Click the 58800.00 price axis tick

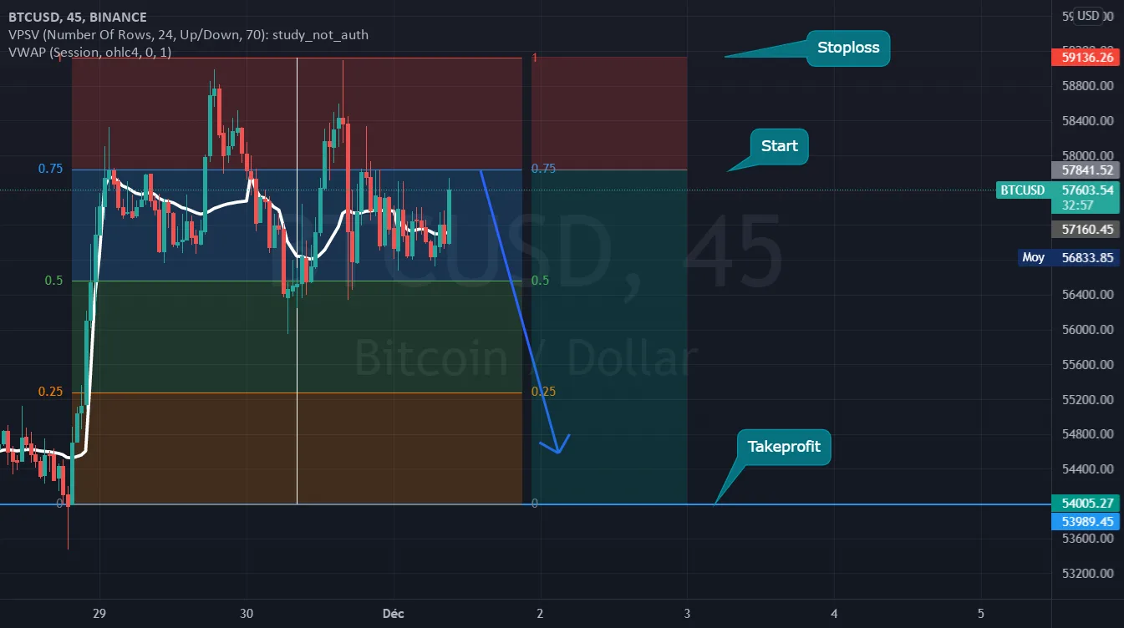click(1087, 86)
